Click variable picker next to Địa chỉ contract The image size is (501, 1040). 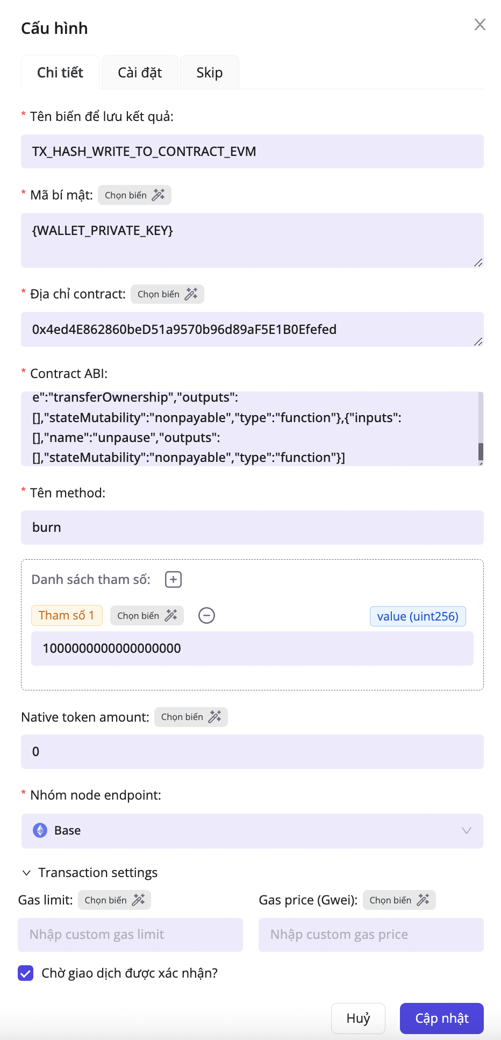click(x=167, y=294)
